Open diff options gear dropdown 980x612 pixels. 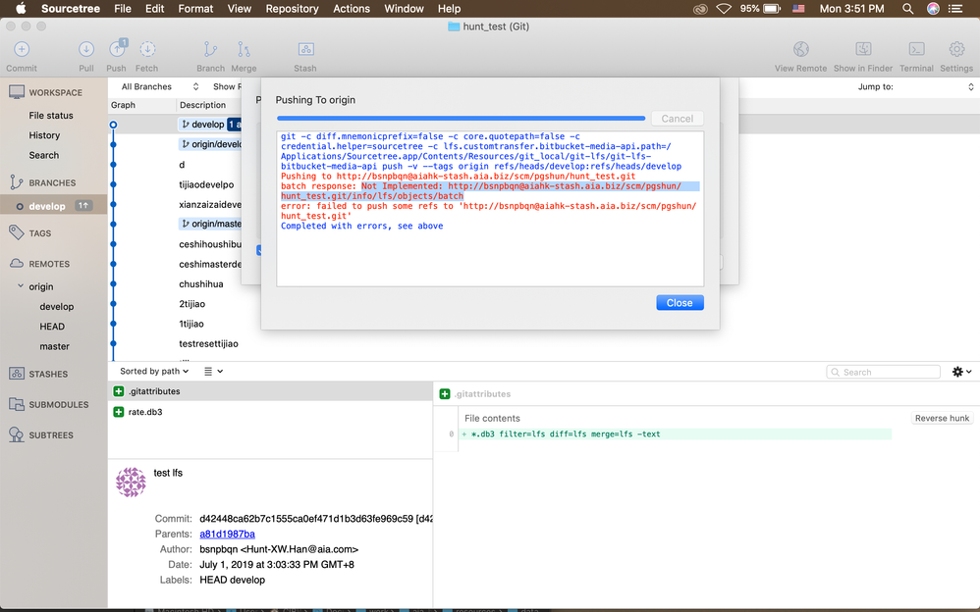click(961, 372)
